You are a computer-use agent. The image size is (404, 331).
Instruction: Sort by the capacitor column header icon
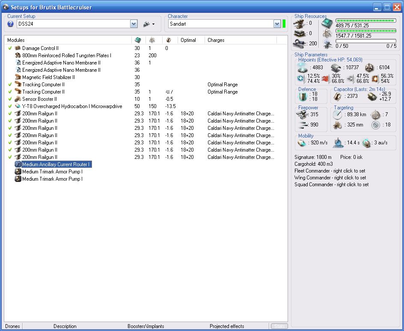pyautogui.click(x=169, y=40)
